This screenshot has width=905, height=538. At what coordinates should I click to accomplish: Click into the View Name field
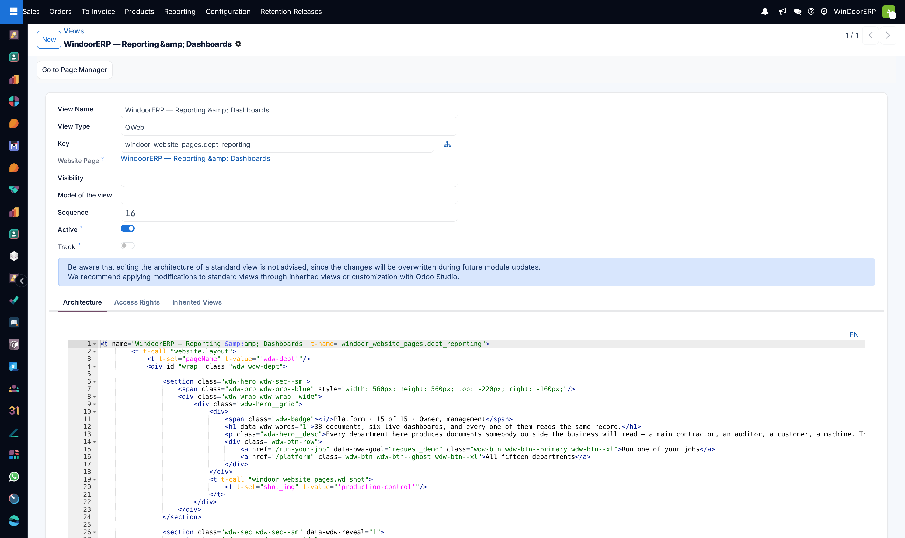pyautogui.click(x=289, y=110)
